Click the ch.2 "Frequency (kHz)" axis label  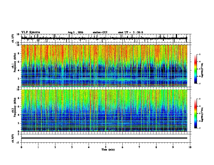click(15, 107)
